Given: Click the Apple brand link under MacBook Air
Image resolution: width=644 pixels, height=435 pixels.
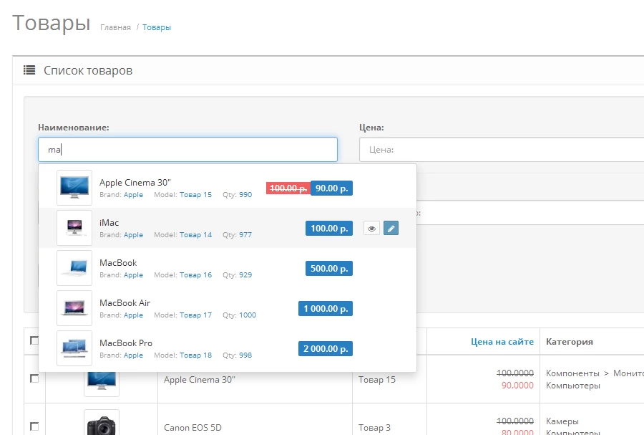Looking at the screenshot, I should [134, 315].
